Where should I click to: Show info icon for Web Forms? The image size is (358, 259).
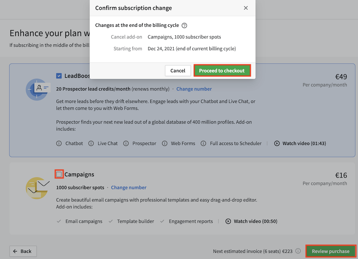coord(165,143)
